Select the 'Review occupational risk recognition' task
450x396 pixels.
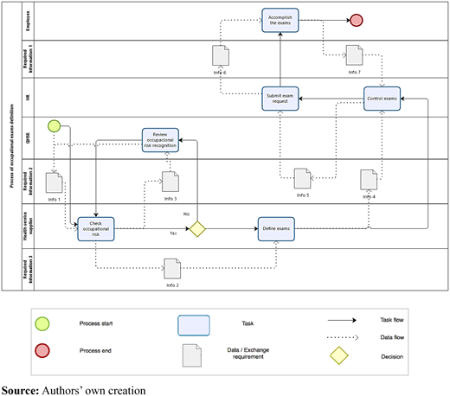pos(160,140)
